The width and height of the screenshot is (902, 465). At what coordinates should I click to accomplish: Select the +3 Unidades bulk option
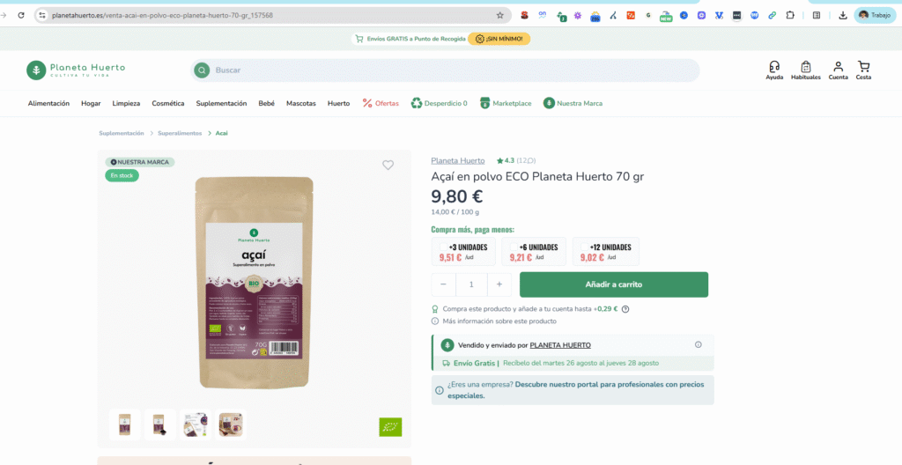tap(463, 252)
